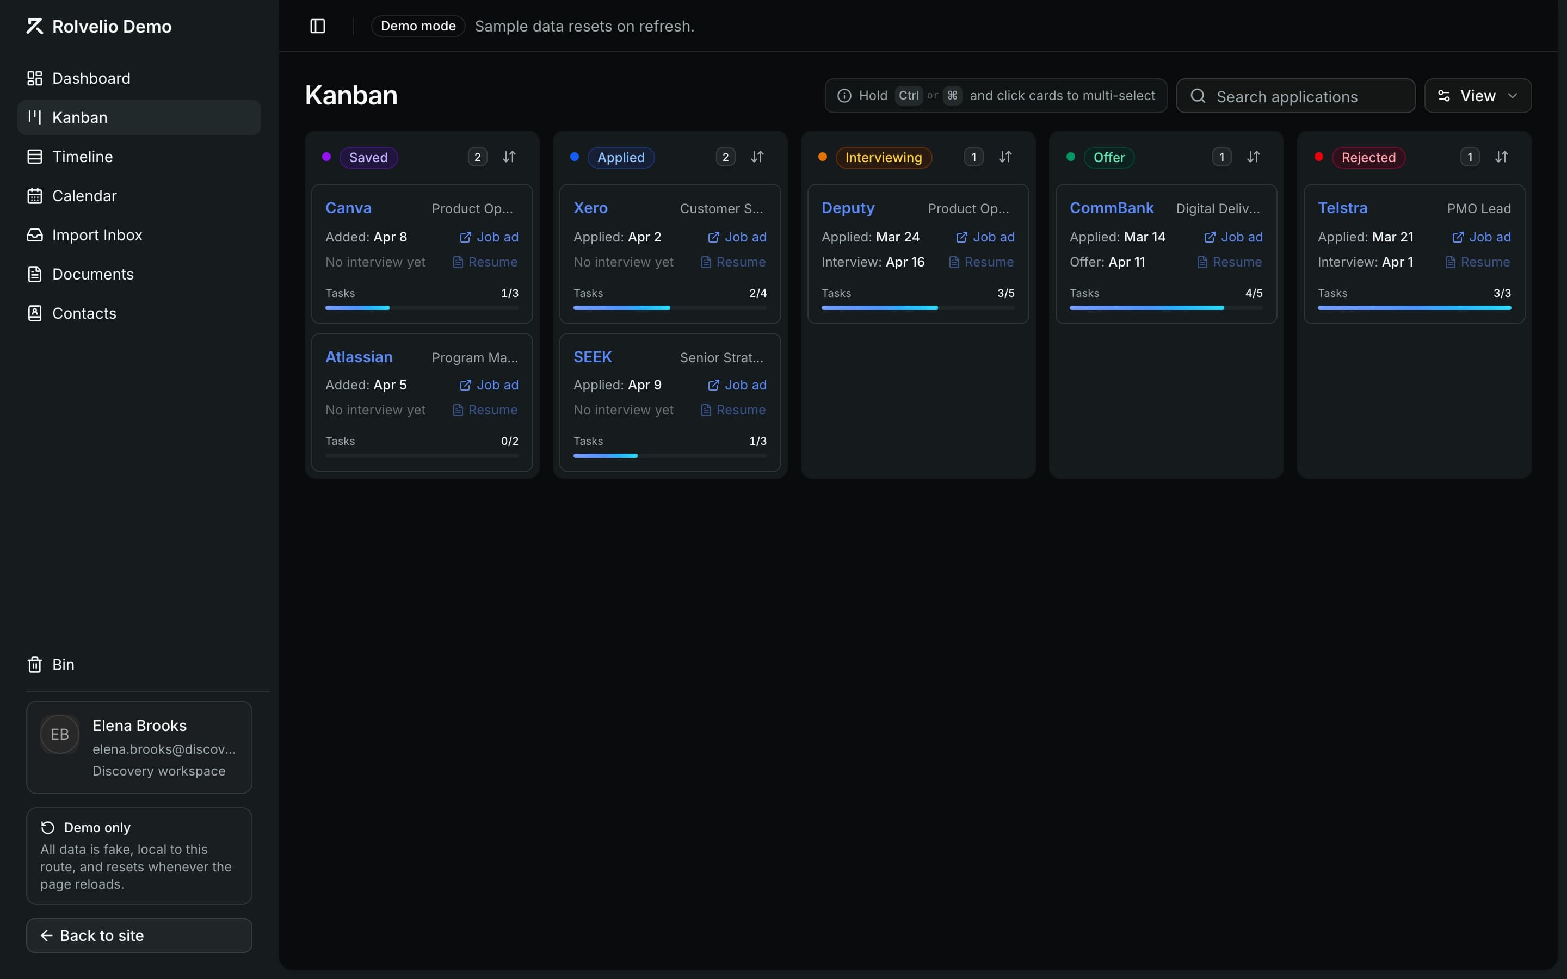Image resolution: width=1567 pixels, height=979 pixels.
Task: Sort the Saved column
Action: (x=509, y=157)
